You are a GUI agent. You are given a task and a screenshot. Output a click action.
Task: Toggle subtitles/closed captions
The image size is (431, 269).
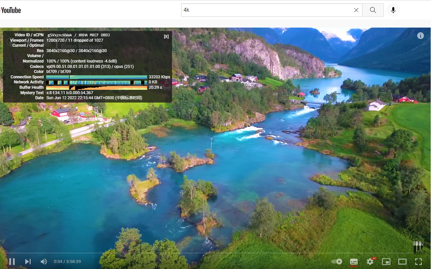(x=354, y=261)
